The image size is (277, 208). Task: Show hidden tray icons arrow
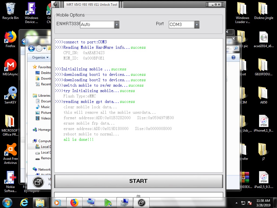pos(236,203)
